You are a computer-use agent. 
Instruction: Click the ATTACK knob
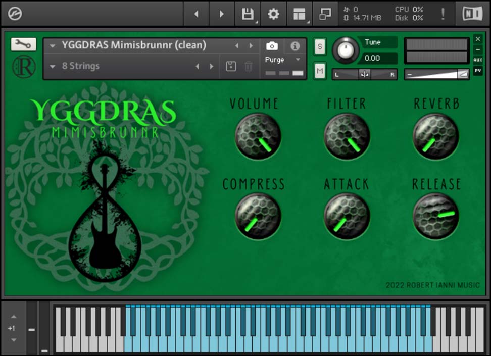347,216
